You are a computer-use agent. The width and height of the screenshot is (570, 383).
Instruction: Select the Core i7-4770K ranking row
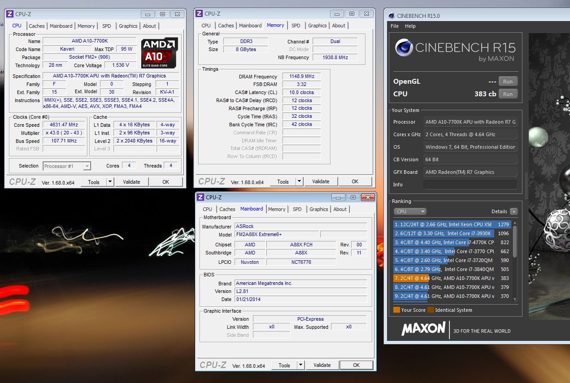point(452,242)
